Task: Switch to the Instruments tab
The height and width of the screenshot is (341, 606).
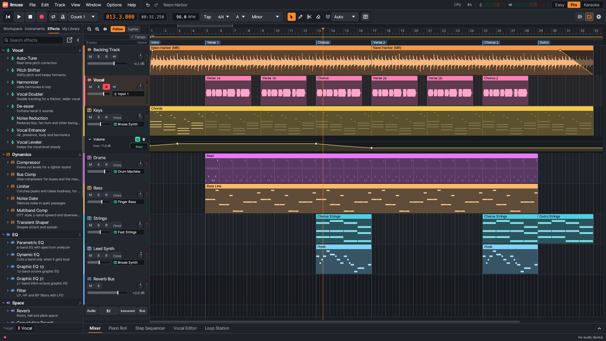Action: [x=35, y=29]
